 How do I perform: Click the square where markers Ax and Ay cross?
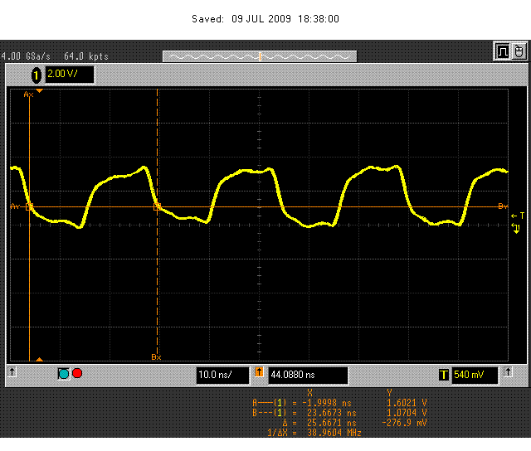click(30, 206)
